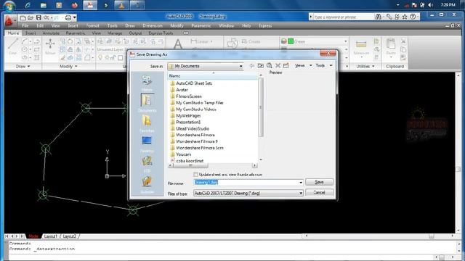Click the Paste icon in Clipboard panel
The width and height of the screenshot is (465, 261).
tap(391, 46)
